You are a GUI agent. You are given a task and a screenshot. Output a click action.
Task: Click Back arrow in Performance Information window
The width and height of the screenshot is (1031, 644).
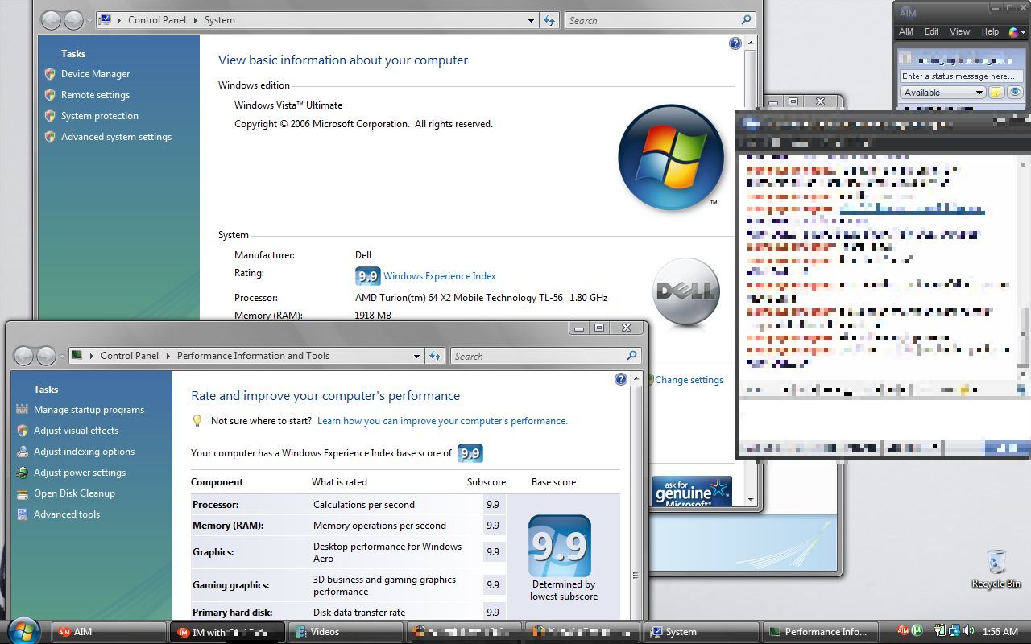[x=24, y=356]
